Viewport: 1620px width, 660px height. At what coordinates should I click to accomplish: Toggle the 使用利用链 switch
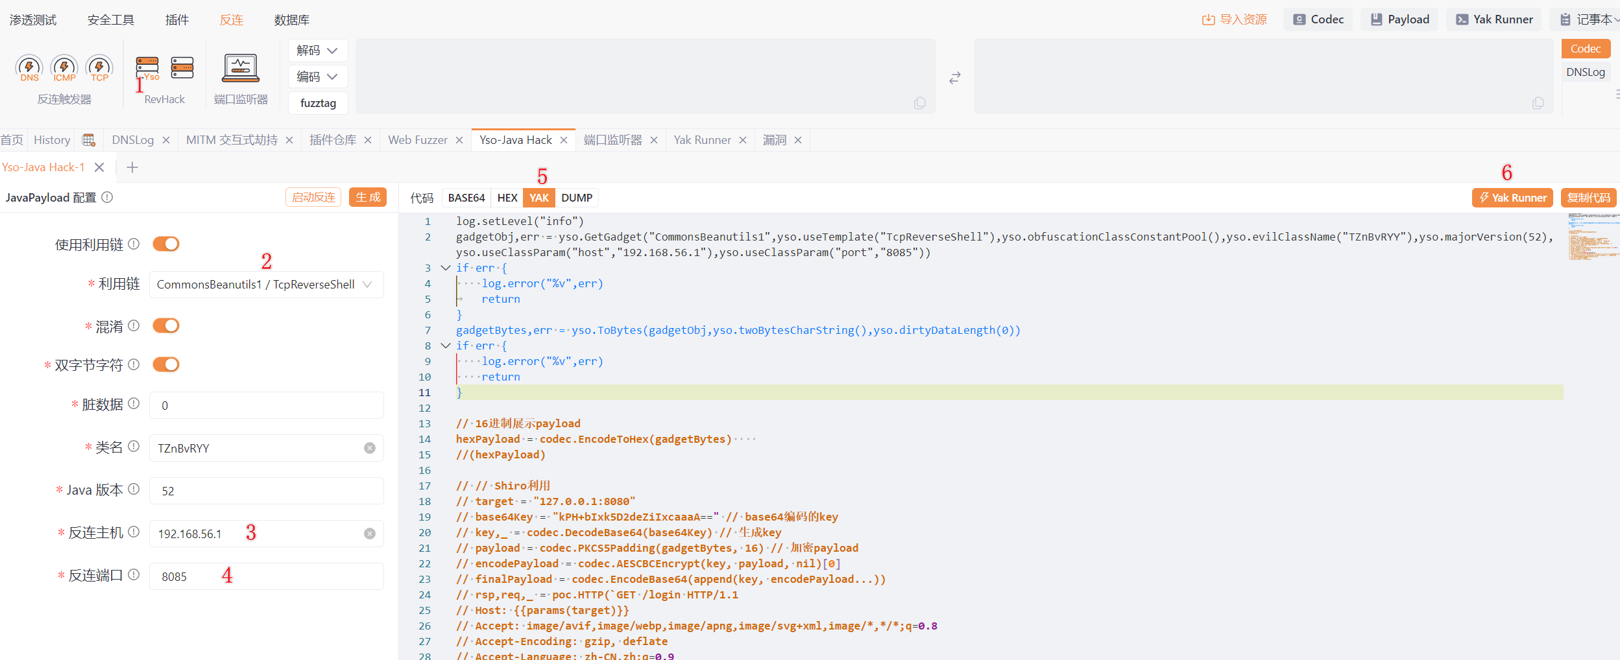click(x=166, y=244)
